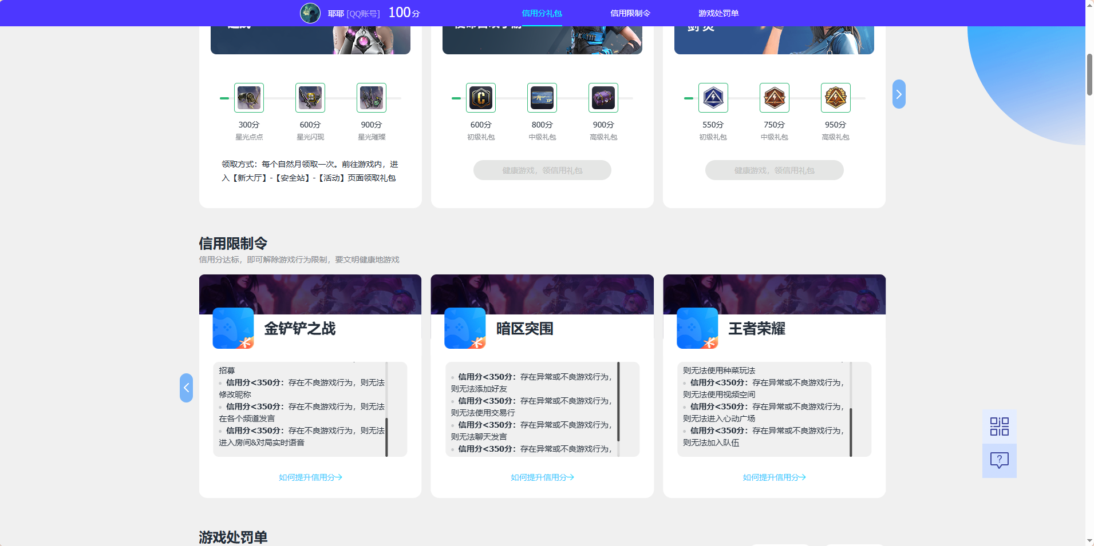Open the 信用限制令 tab
The image size is (1094, 546).
630,13
